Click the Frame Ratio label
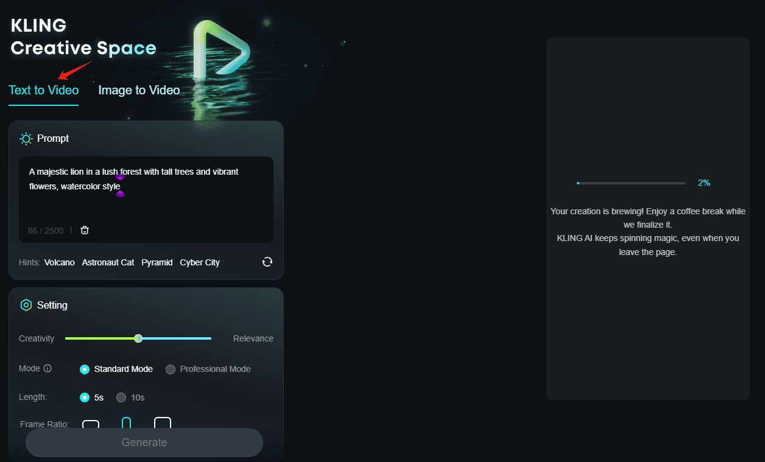The height and width of the screenshot is (462, 765). coord(44,424)
